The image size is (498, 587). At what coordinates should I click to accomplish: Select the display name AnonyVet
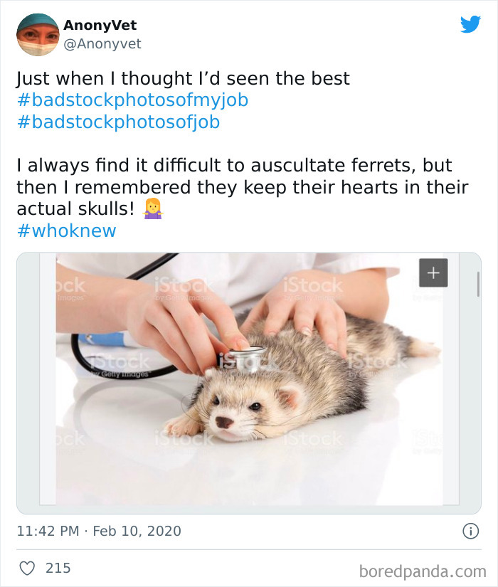pos(100,24)
